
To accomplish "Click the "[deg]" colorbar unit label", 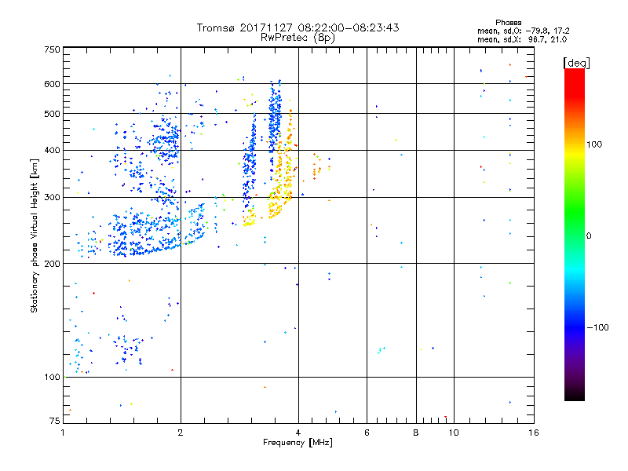I will pos(576,63).
